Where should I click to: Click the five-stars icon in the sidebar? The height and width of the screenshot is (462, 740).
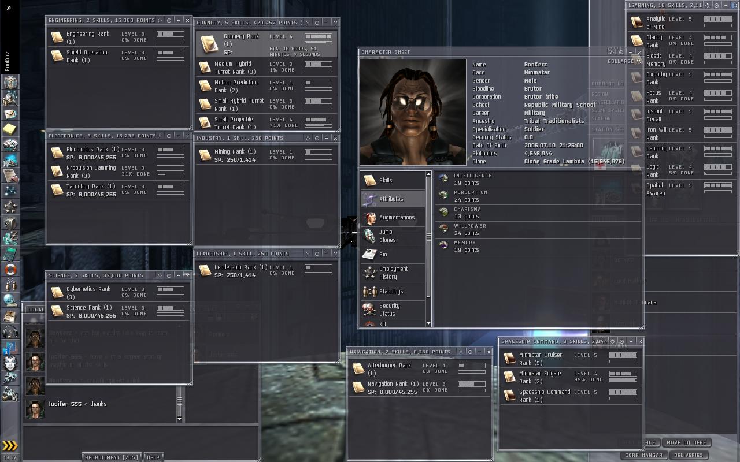[10, 207]
